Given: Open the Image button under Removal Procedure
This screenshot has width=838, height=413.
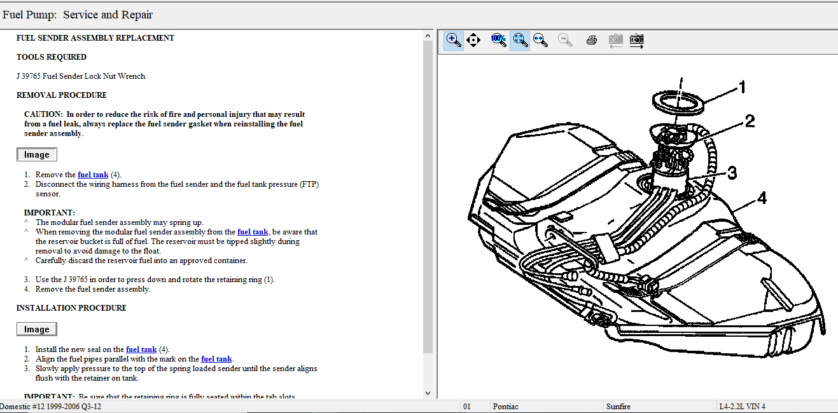Looking at the screenshot, I should tap(37, 154).
